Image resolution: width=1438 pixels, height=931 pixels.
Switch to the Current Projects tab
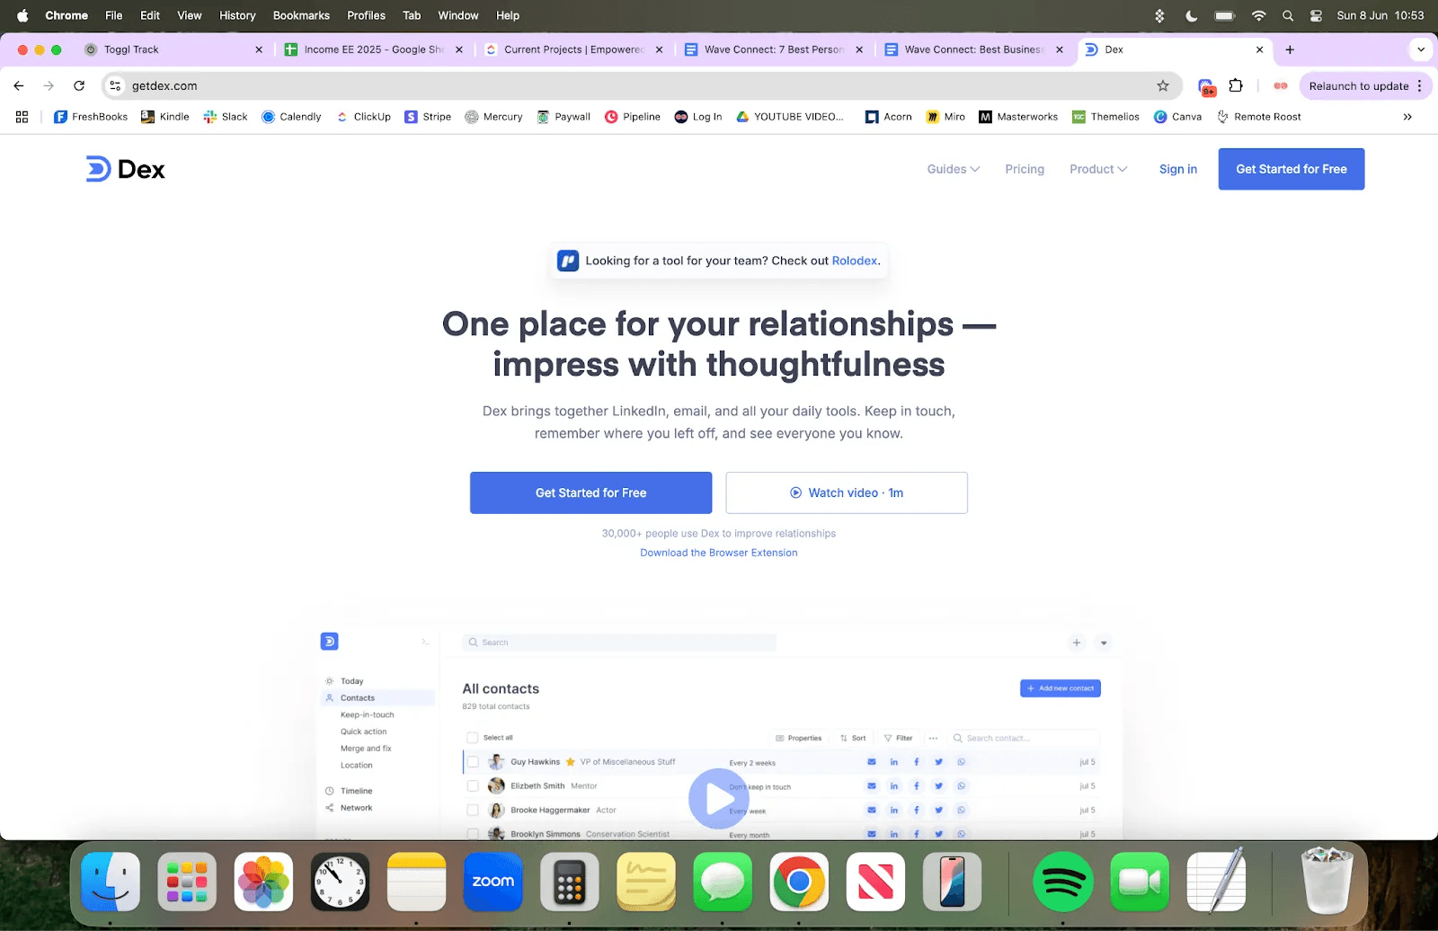573,49
